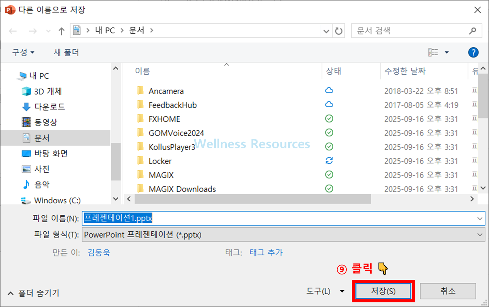Select 문서 in the address path

pyautogui.click(x=137, y=31)
